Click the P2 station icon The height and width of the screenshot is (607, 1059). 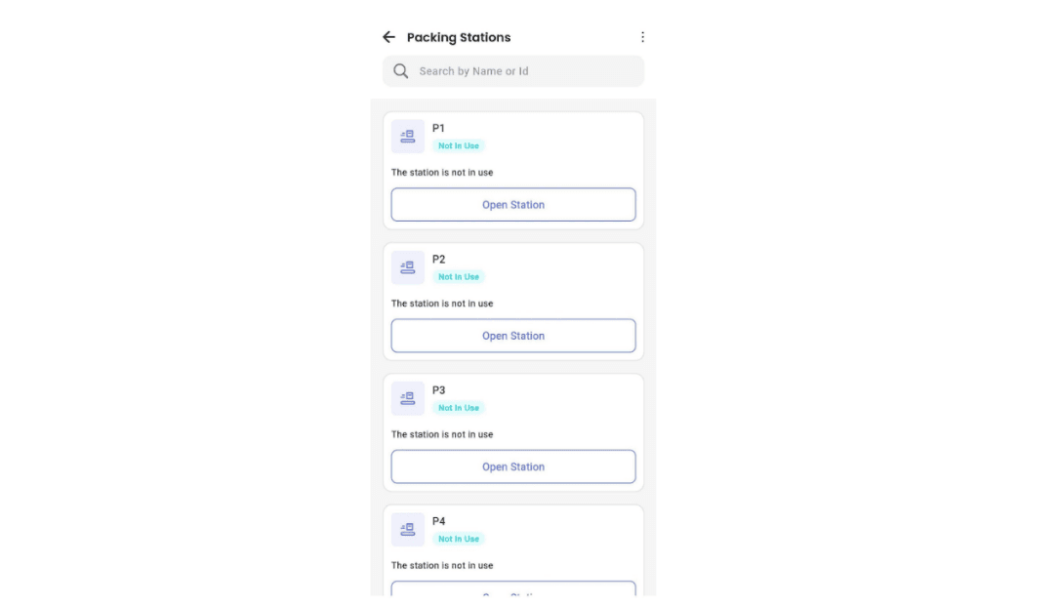[x=408, y=267]
